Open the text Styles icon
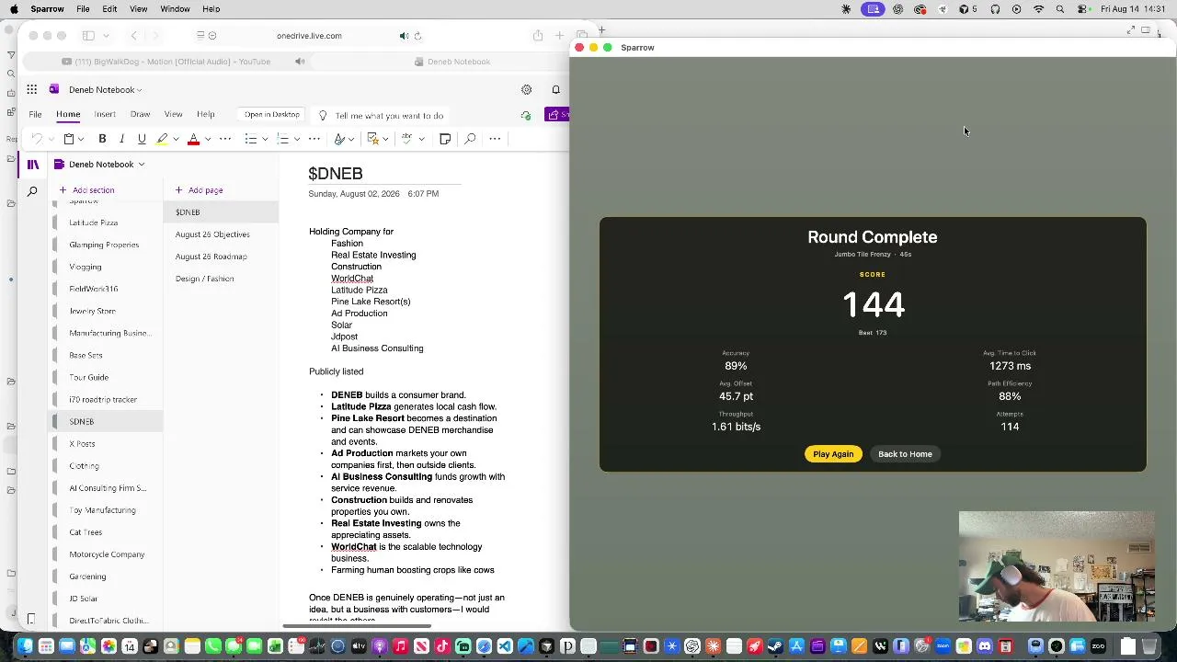Image resolution: width=1177 pixels, height=662 pixels. 340,139
